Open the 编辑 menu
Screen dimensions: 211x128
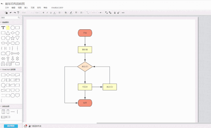(13, 8)
